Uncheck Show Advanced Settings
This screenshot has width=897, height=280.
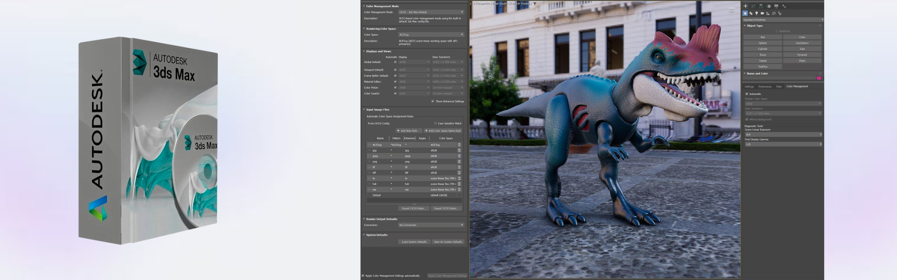pyautogui.click(x=433, y=101)
